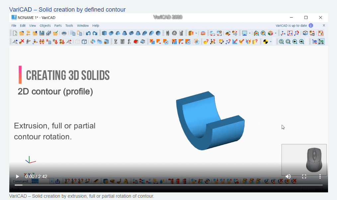Insert a box solid from toolbar
This screenshot has width=337, height=200.
pos(104,33)
